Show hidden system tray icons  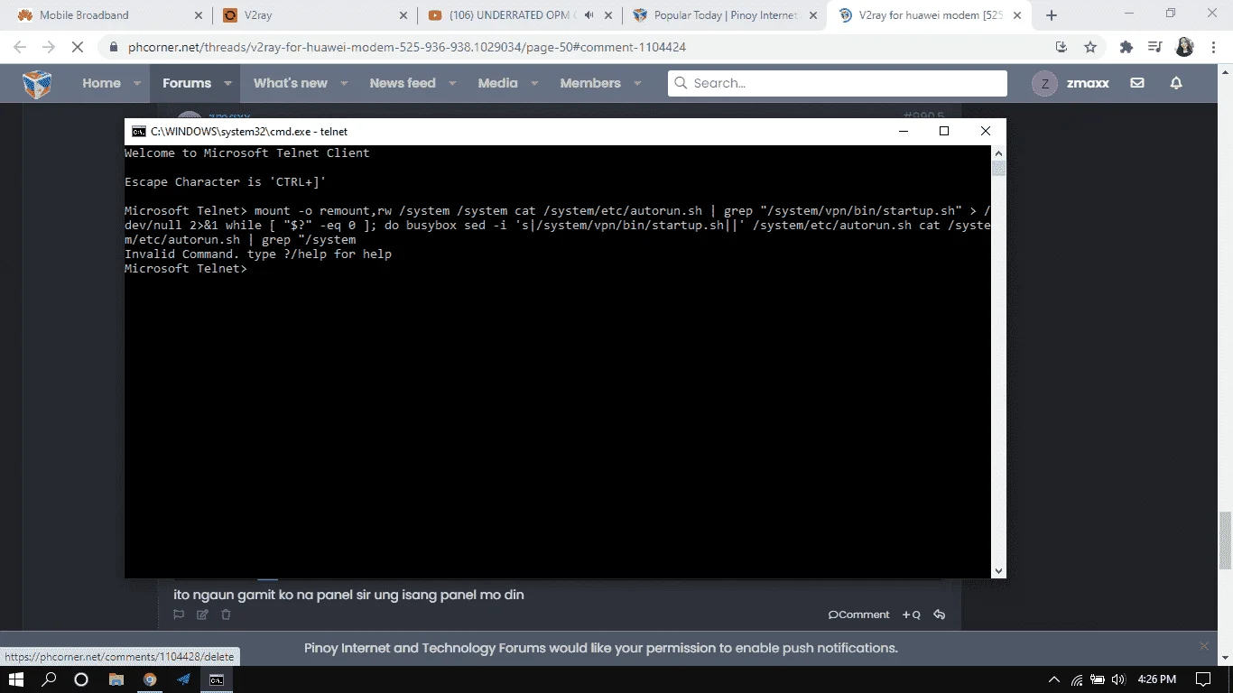1054,679
